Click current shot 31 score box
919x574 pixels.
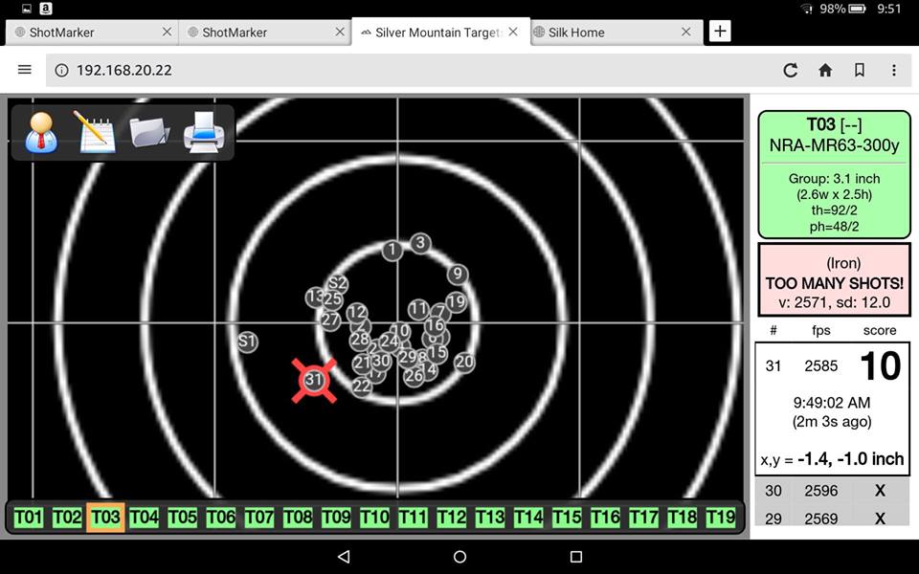[832, 408]
